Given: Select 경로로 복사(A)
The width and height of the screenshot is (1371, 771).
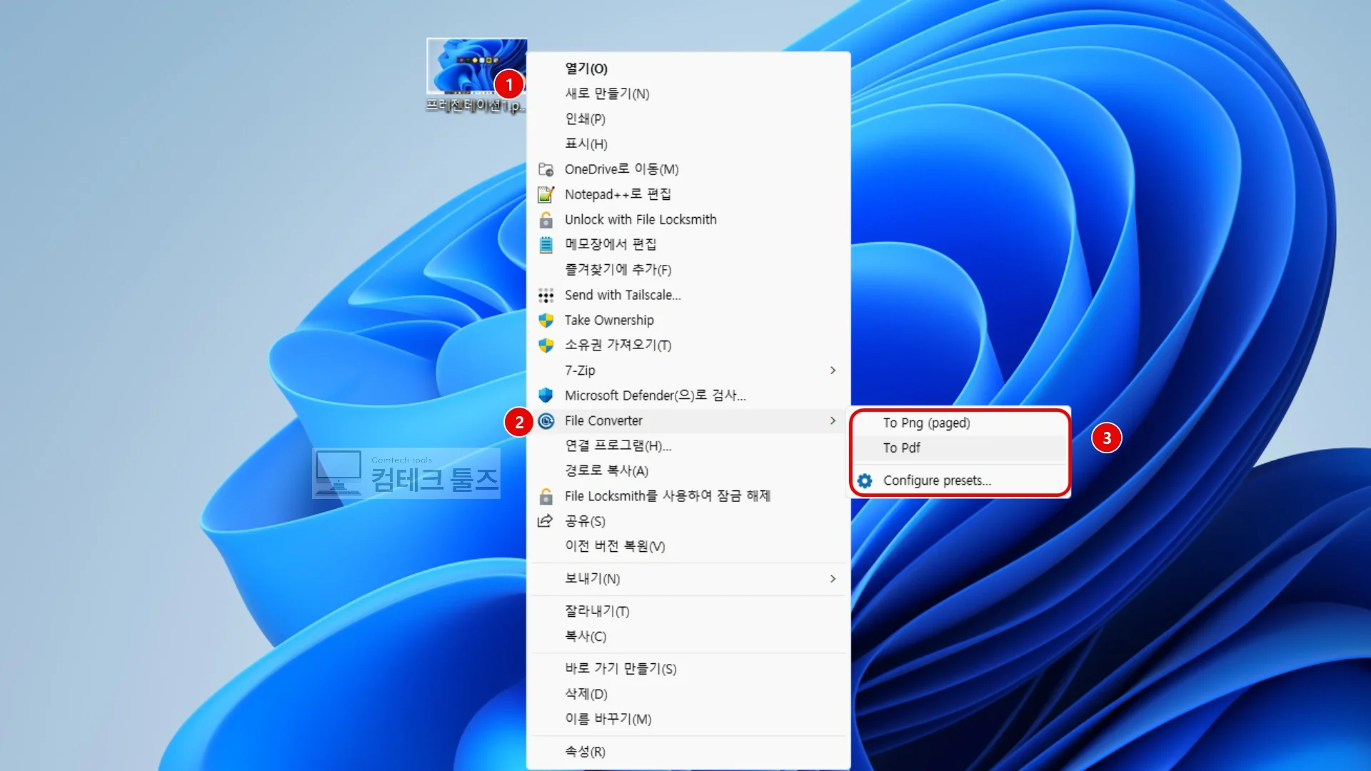Looking at the screenshot, I should coord(688,470).
